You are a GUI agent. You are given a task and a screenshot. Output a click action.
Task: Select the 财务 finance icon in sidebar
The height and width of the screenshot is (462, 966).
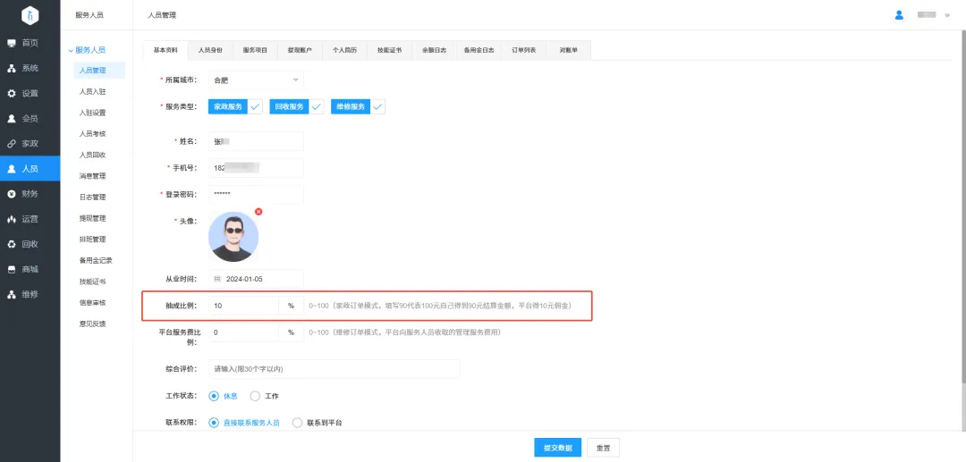pyautogui.click(x=12, y=194)
